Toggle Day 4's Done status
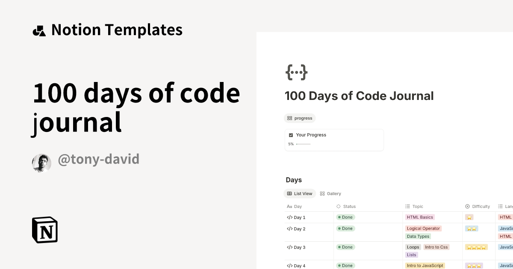Image resolution: width=513 pixels, height=269 pixels. [x=345, y=266]
